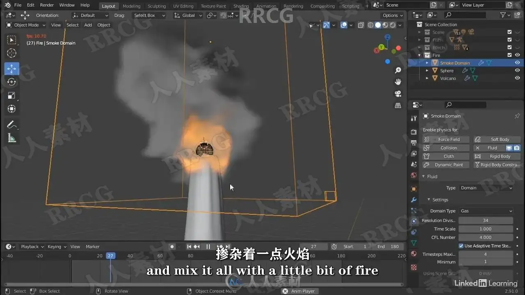The height and width of the screenshot is (295, 525).
Task: Toggle the camera view icon
Action: pos(398,94)
